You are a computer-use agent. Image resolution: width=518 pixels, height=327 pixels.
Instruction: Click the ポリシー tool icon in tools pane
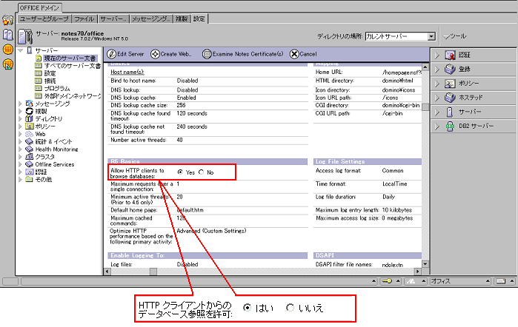click(x=450, y=84)
